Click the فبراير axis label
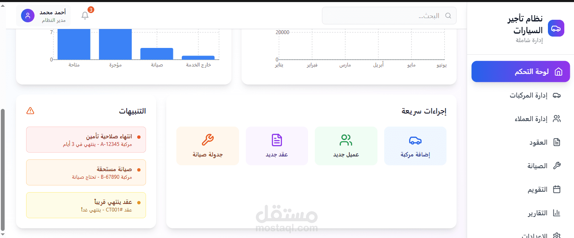574x238 pixels. pos(312,65)
